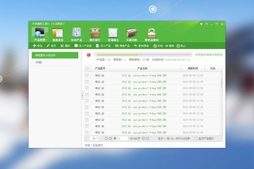Open the page size dropdown showing 20
The image size is (254, 169).
(95, 138)
